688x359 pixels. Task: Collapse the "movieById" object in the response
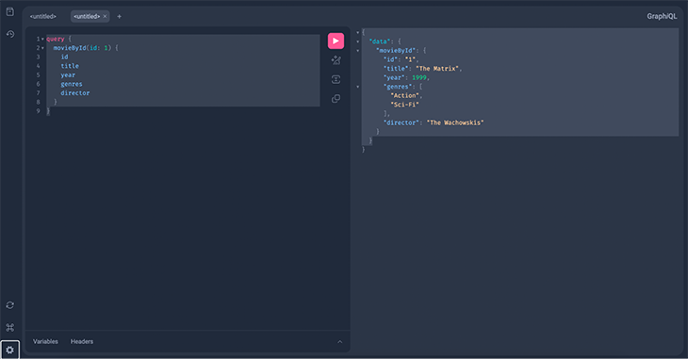pos(357,51)
